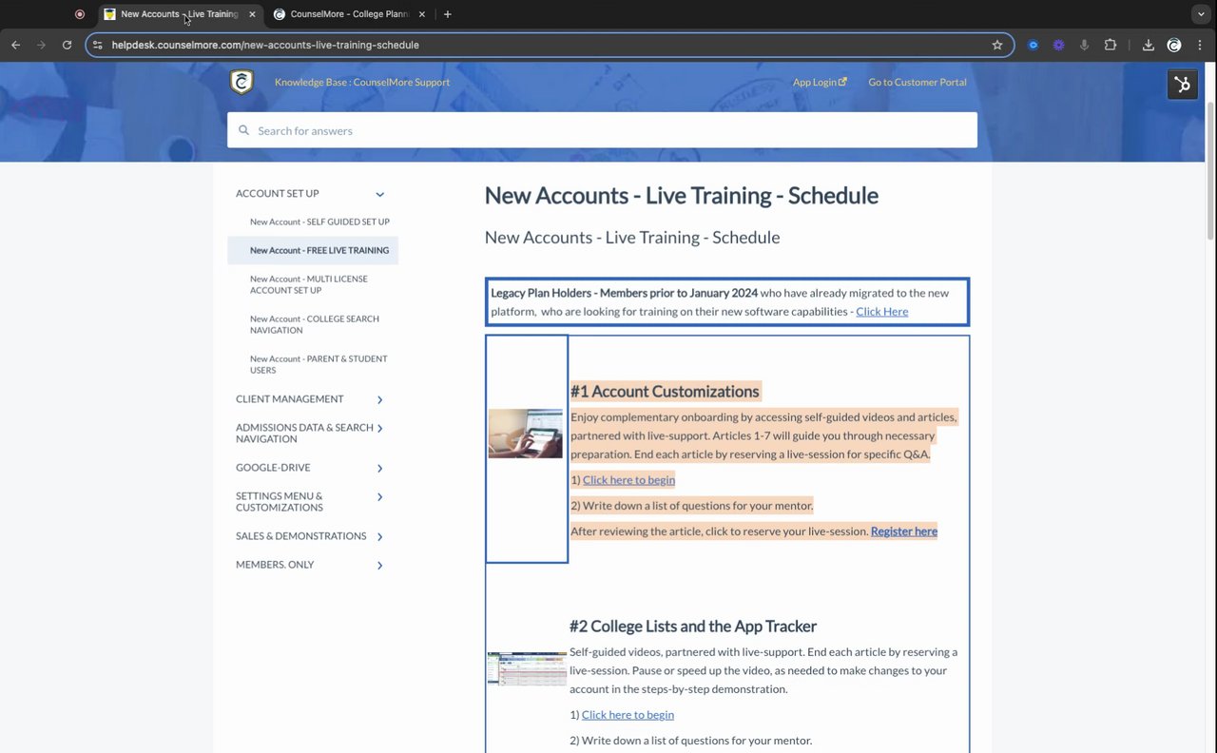The height and width of the screenshot is (753, 1217).
Task: Open New Account - SELF GUIDED SET UP
Action: 319,222
